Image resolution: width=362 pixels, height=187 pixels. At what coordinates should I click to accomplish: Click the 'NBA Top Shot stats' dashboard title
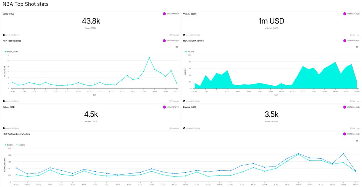(26, 4)
